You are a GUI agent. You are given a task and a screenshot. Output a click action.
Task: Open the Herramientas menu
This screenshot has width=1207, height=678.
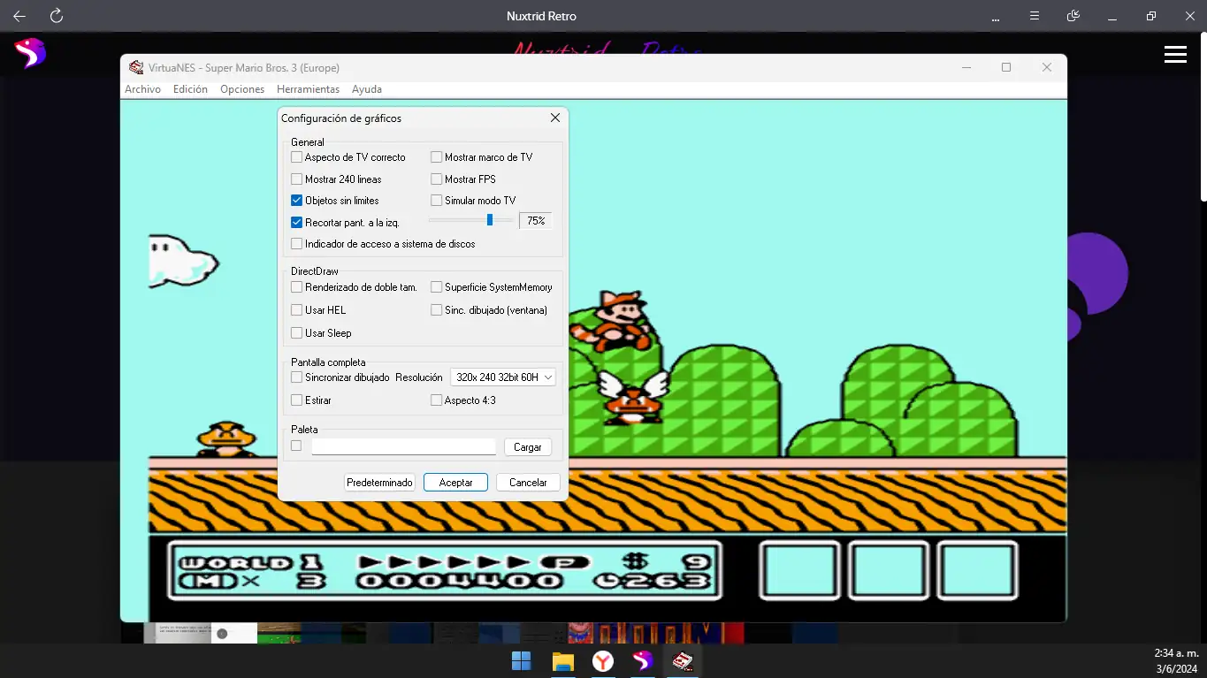(308, 89)
